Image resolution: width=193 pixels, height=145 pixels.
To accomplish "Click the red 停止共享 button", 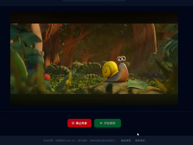I will (x=79, y=123).
